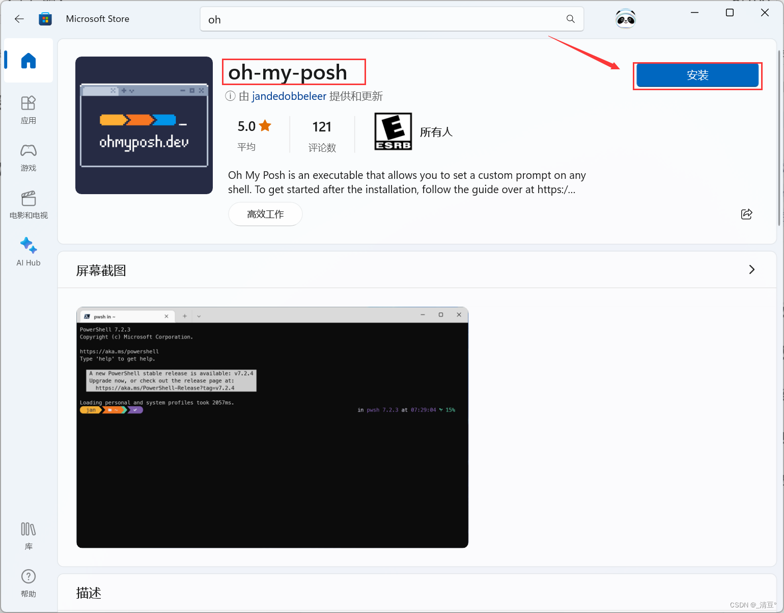The width and height of the screenshot is (784, 613).
Task: Expand 屏幕截图 section with chevron
Action: coord(752,270)
